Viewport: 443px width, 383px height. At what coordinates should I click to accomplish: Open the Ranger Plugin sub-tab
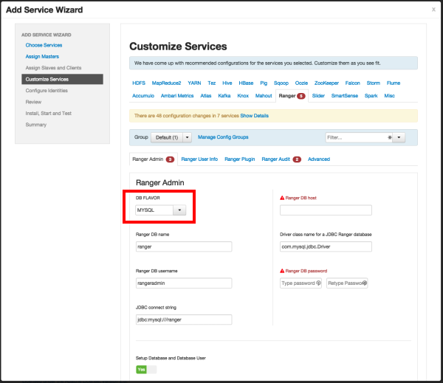click(x=239, y=159)
